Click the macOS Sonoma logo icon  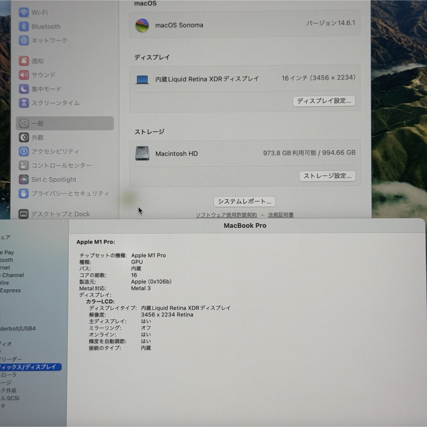[x=142, y=25]
